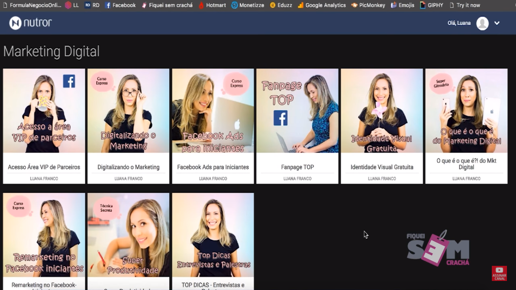Open the Fiquei sem crachá bookmark

coord(167,5)
